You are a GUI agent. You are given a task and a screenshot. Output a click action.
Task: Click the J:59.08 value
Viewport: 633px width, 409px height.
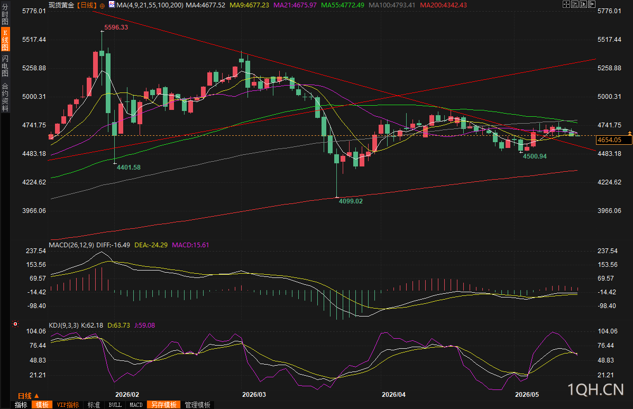pyautogui.click(x=144, y=325)
